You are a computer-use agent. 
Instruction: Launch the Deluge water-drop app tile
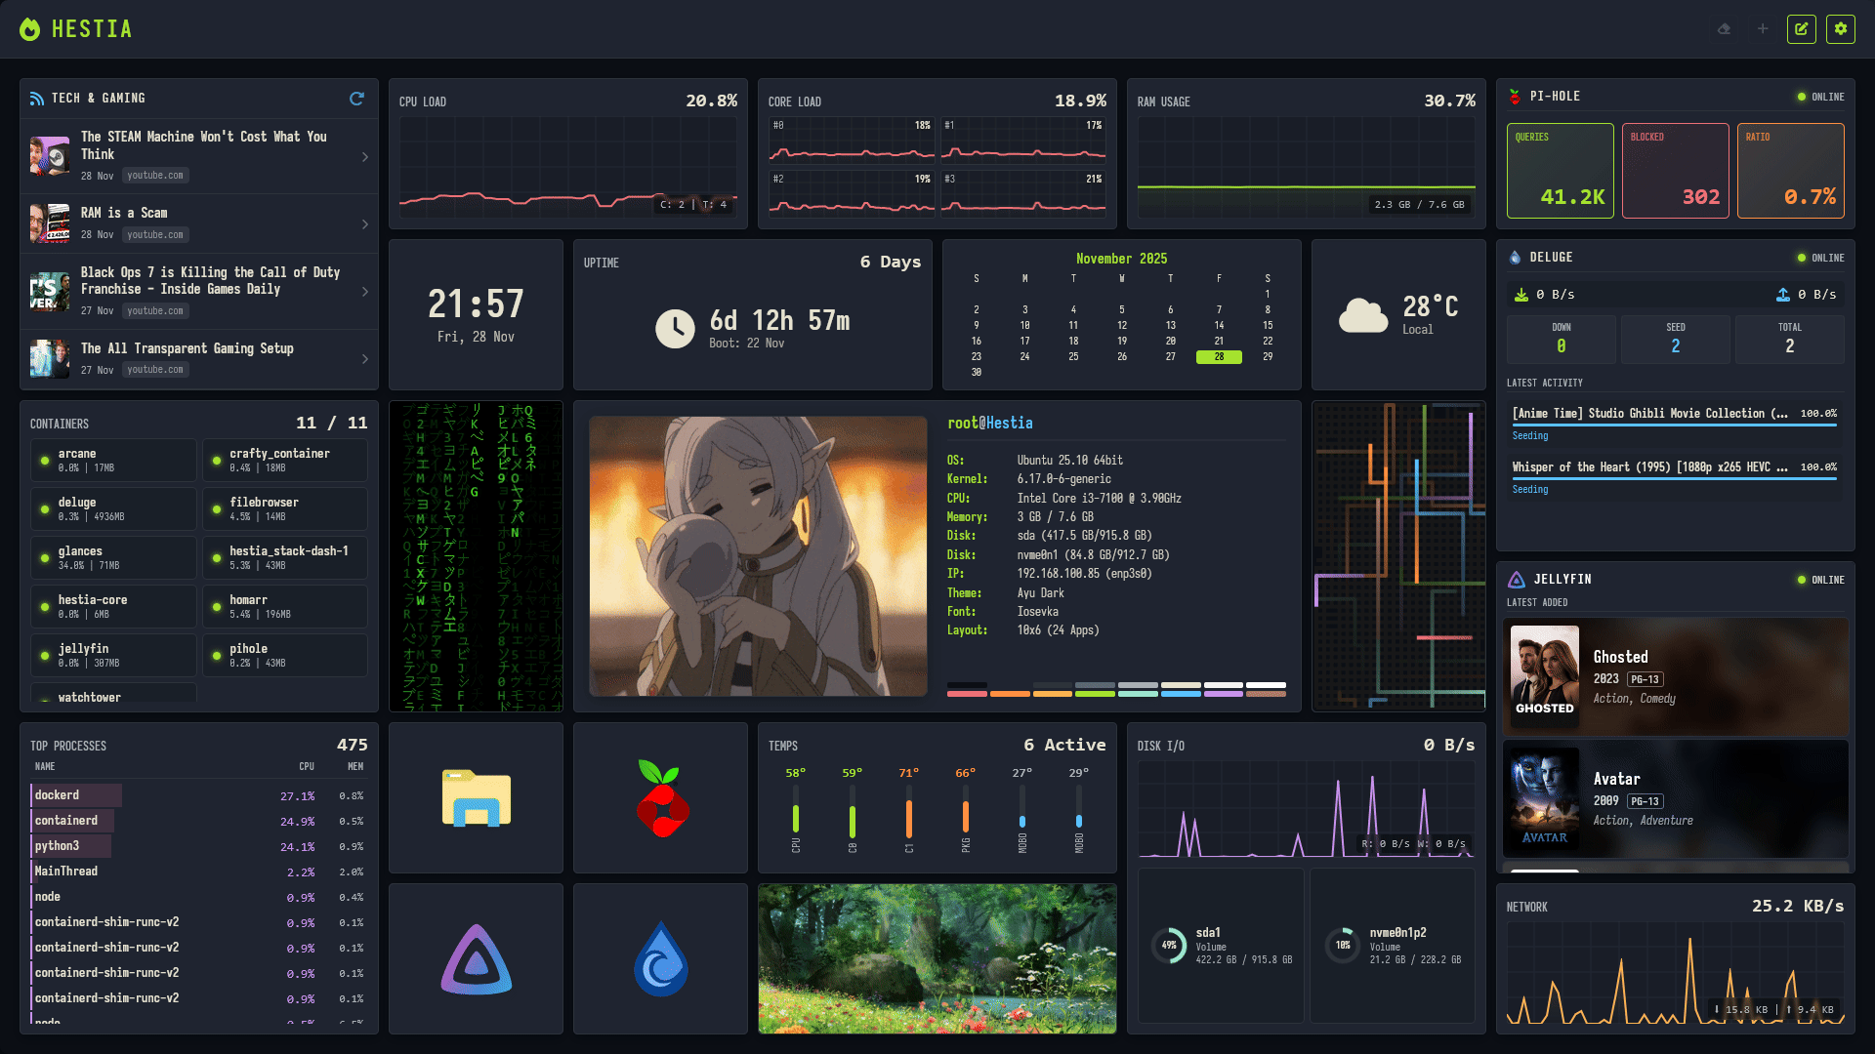(x=660, y=959)
